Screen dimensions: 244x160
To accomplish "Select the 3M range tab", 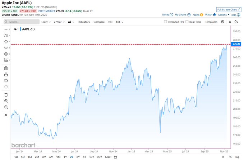I will (x=44, y=157).
